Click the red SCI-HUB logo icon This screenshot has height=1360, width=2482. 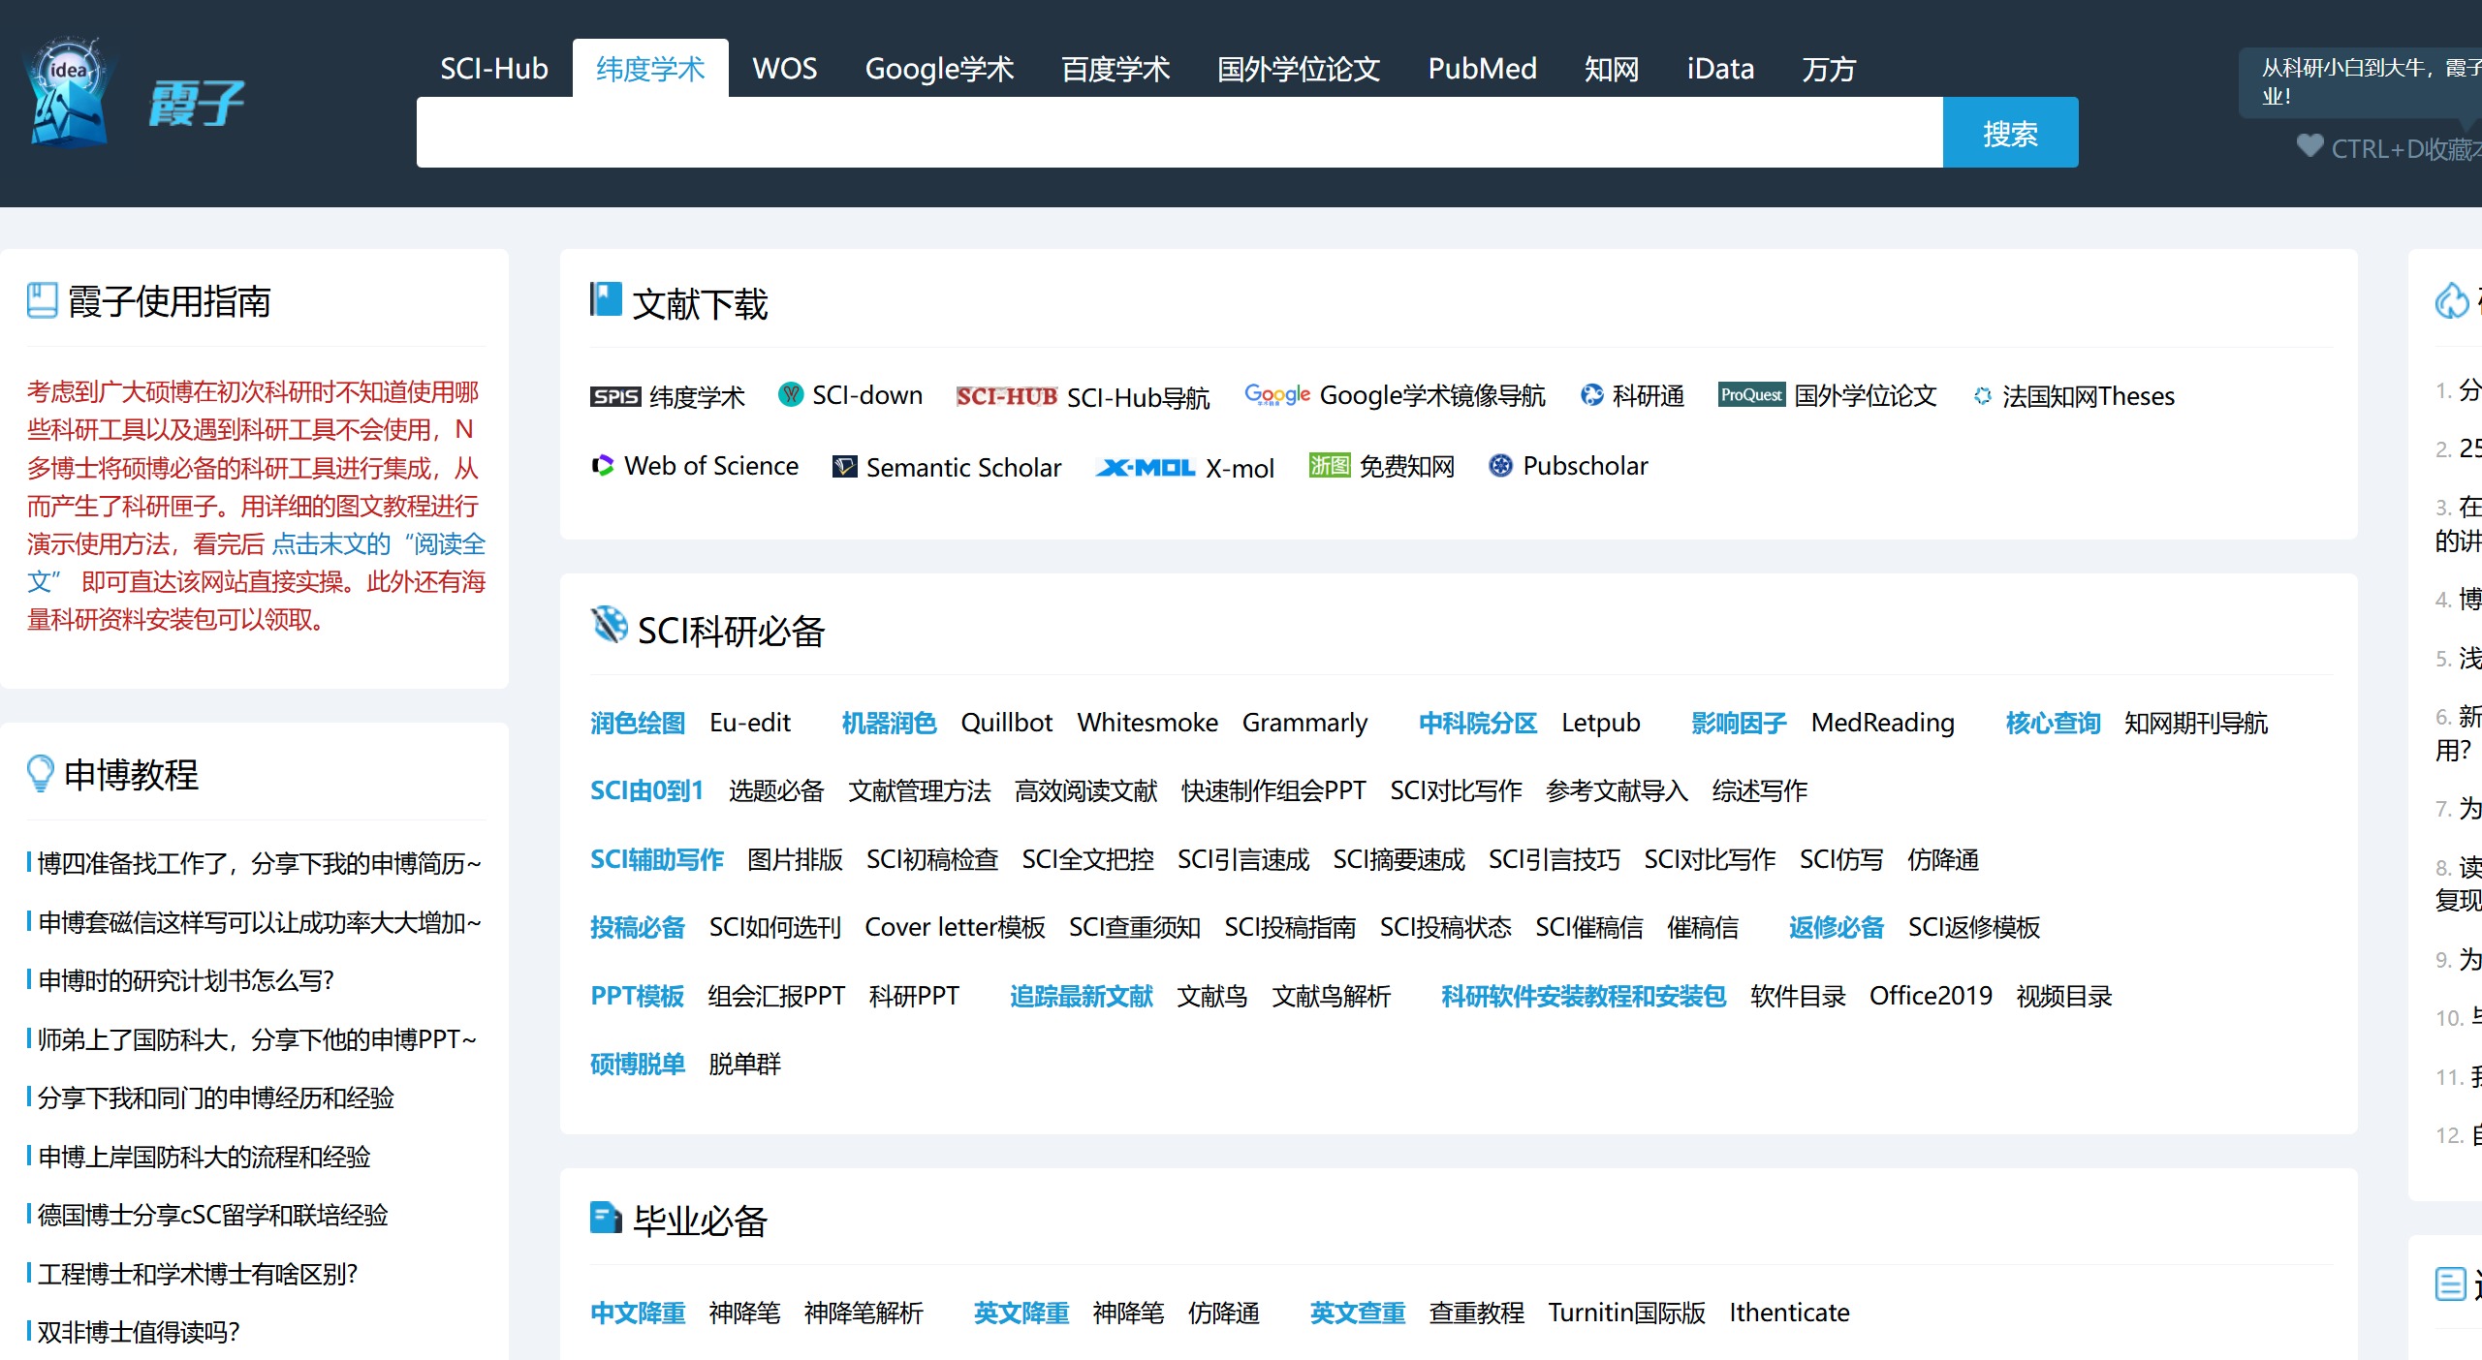(x=1006, y=396)
